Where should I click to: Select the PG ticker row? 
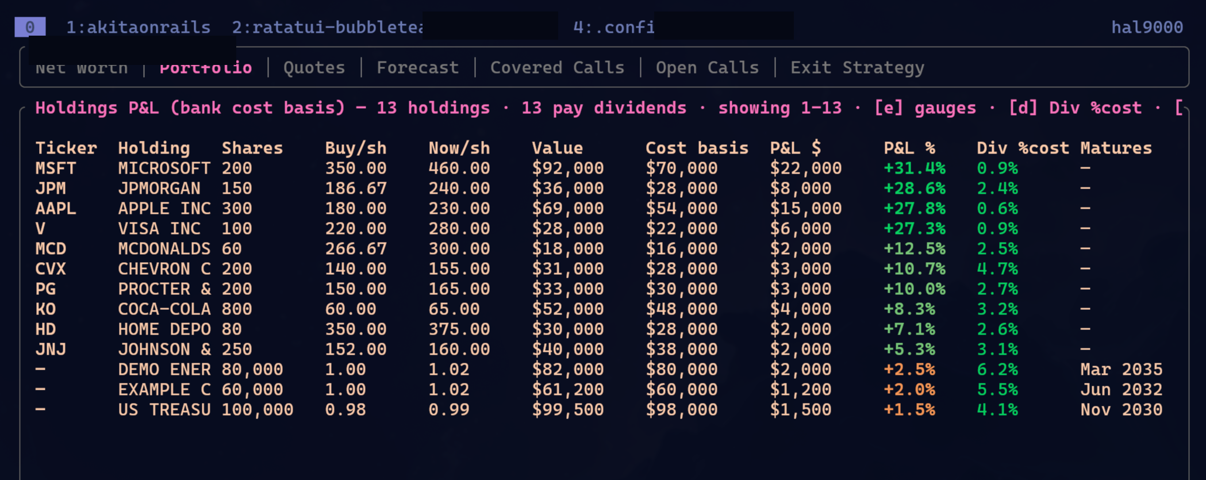click(x=599, y=289)
